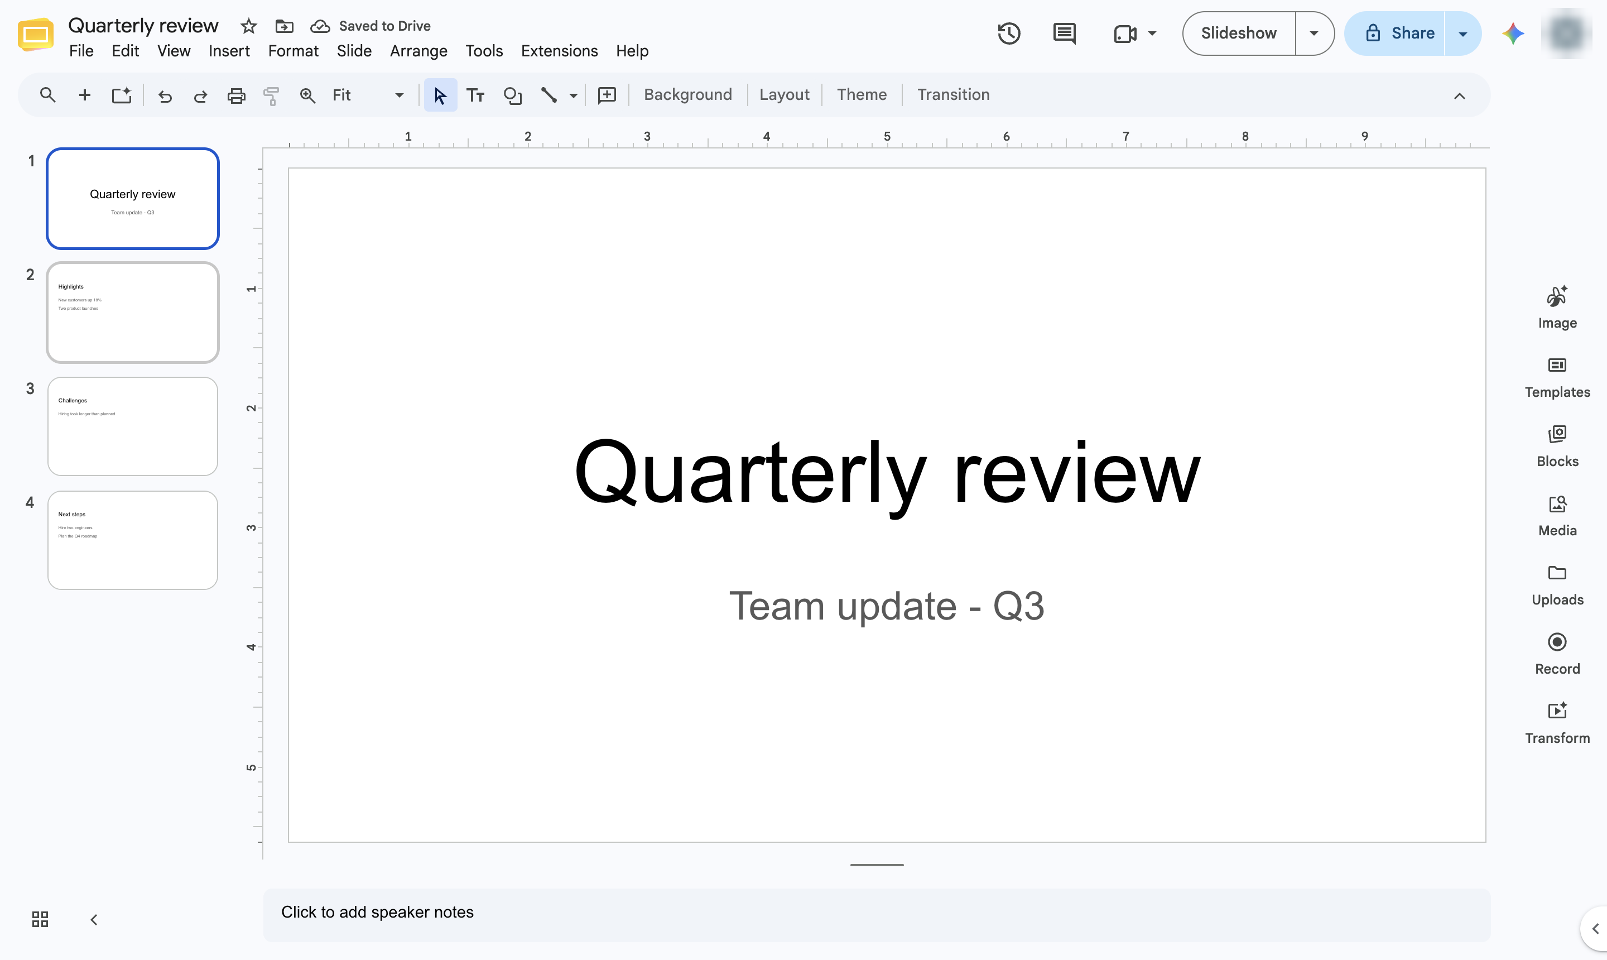Open the Insert menu

coord(229,50)
